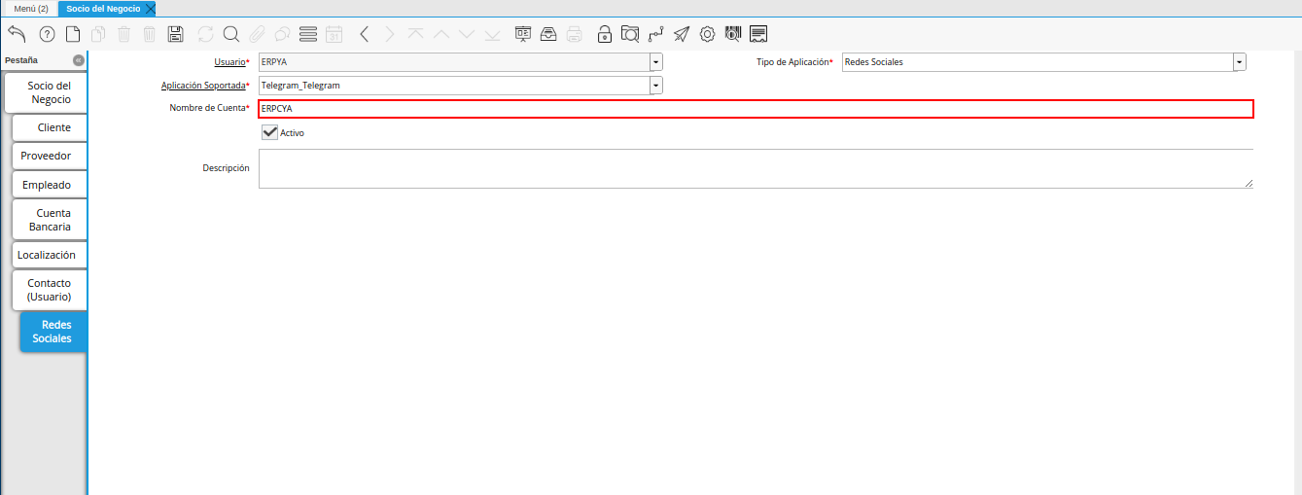Click the Attachment paperclip icon
Screen dimensions: 1302x495
[257, 34]
